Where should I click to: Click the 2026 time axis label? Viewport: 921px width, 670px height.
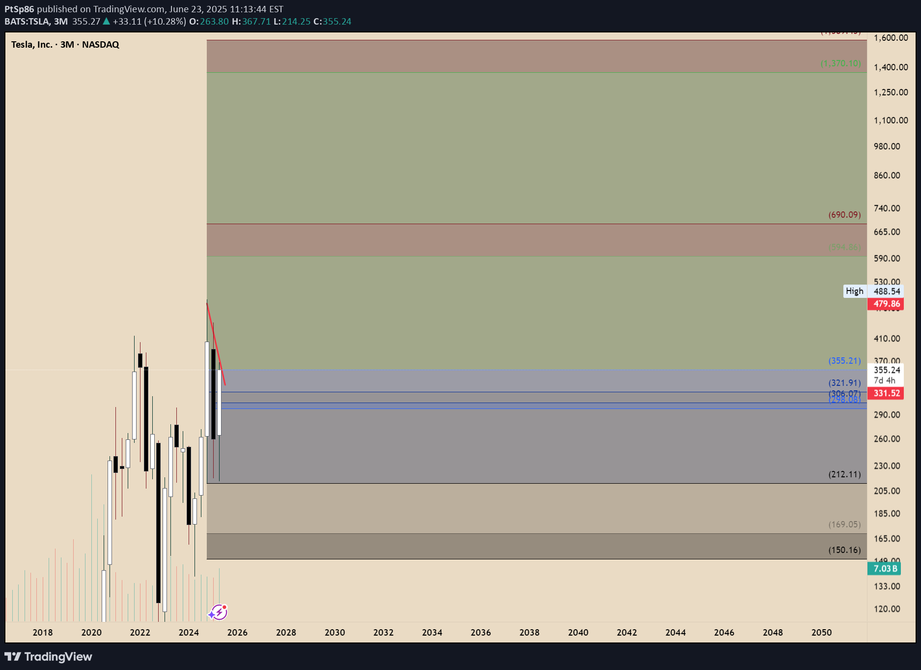tap(237, 633)
